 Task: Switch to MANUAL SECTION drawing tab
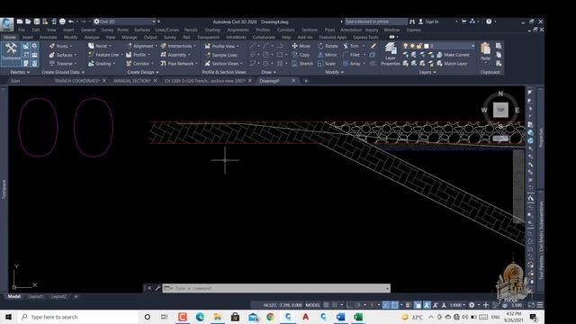click(x=132, y=81)
